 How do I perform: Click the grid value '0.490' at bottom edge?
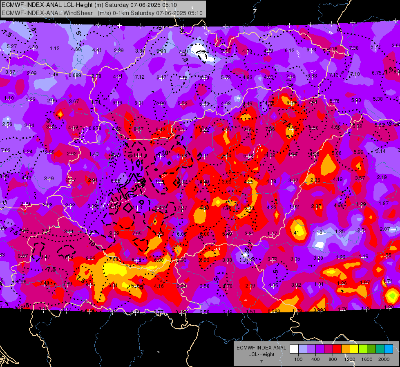[x=182, y=312]
